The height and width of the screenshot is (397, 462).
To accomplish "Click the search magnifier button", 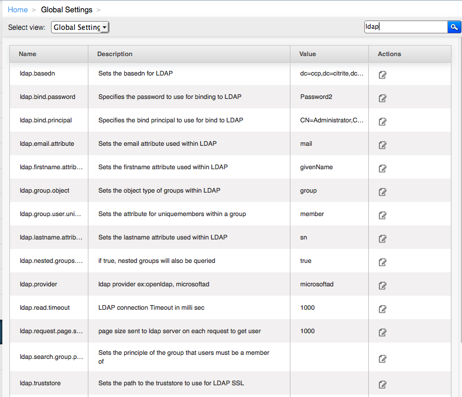I will click(x=454, y=27).
